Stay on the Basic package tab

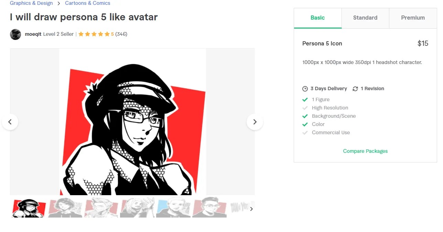(x=317, y=18)
